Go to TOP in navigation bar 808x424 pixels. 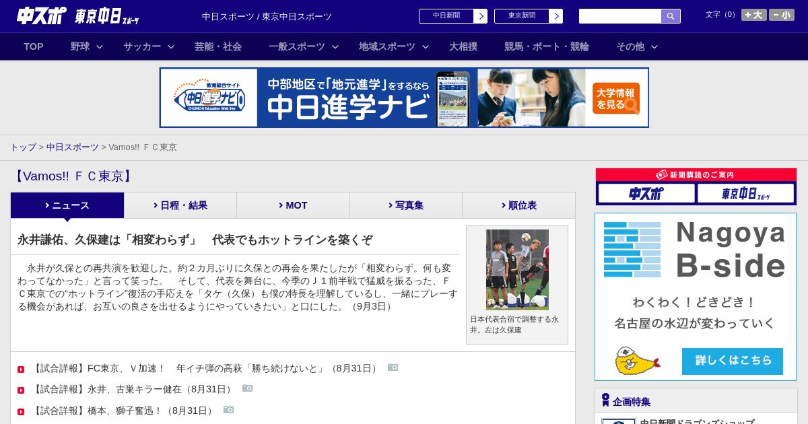pos(34,46)
